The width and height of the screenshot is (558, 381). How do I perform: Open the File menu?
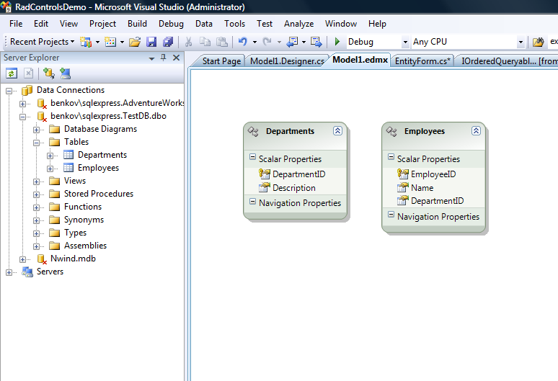[16, 24]
